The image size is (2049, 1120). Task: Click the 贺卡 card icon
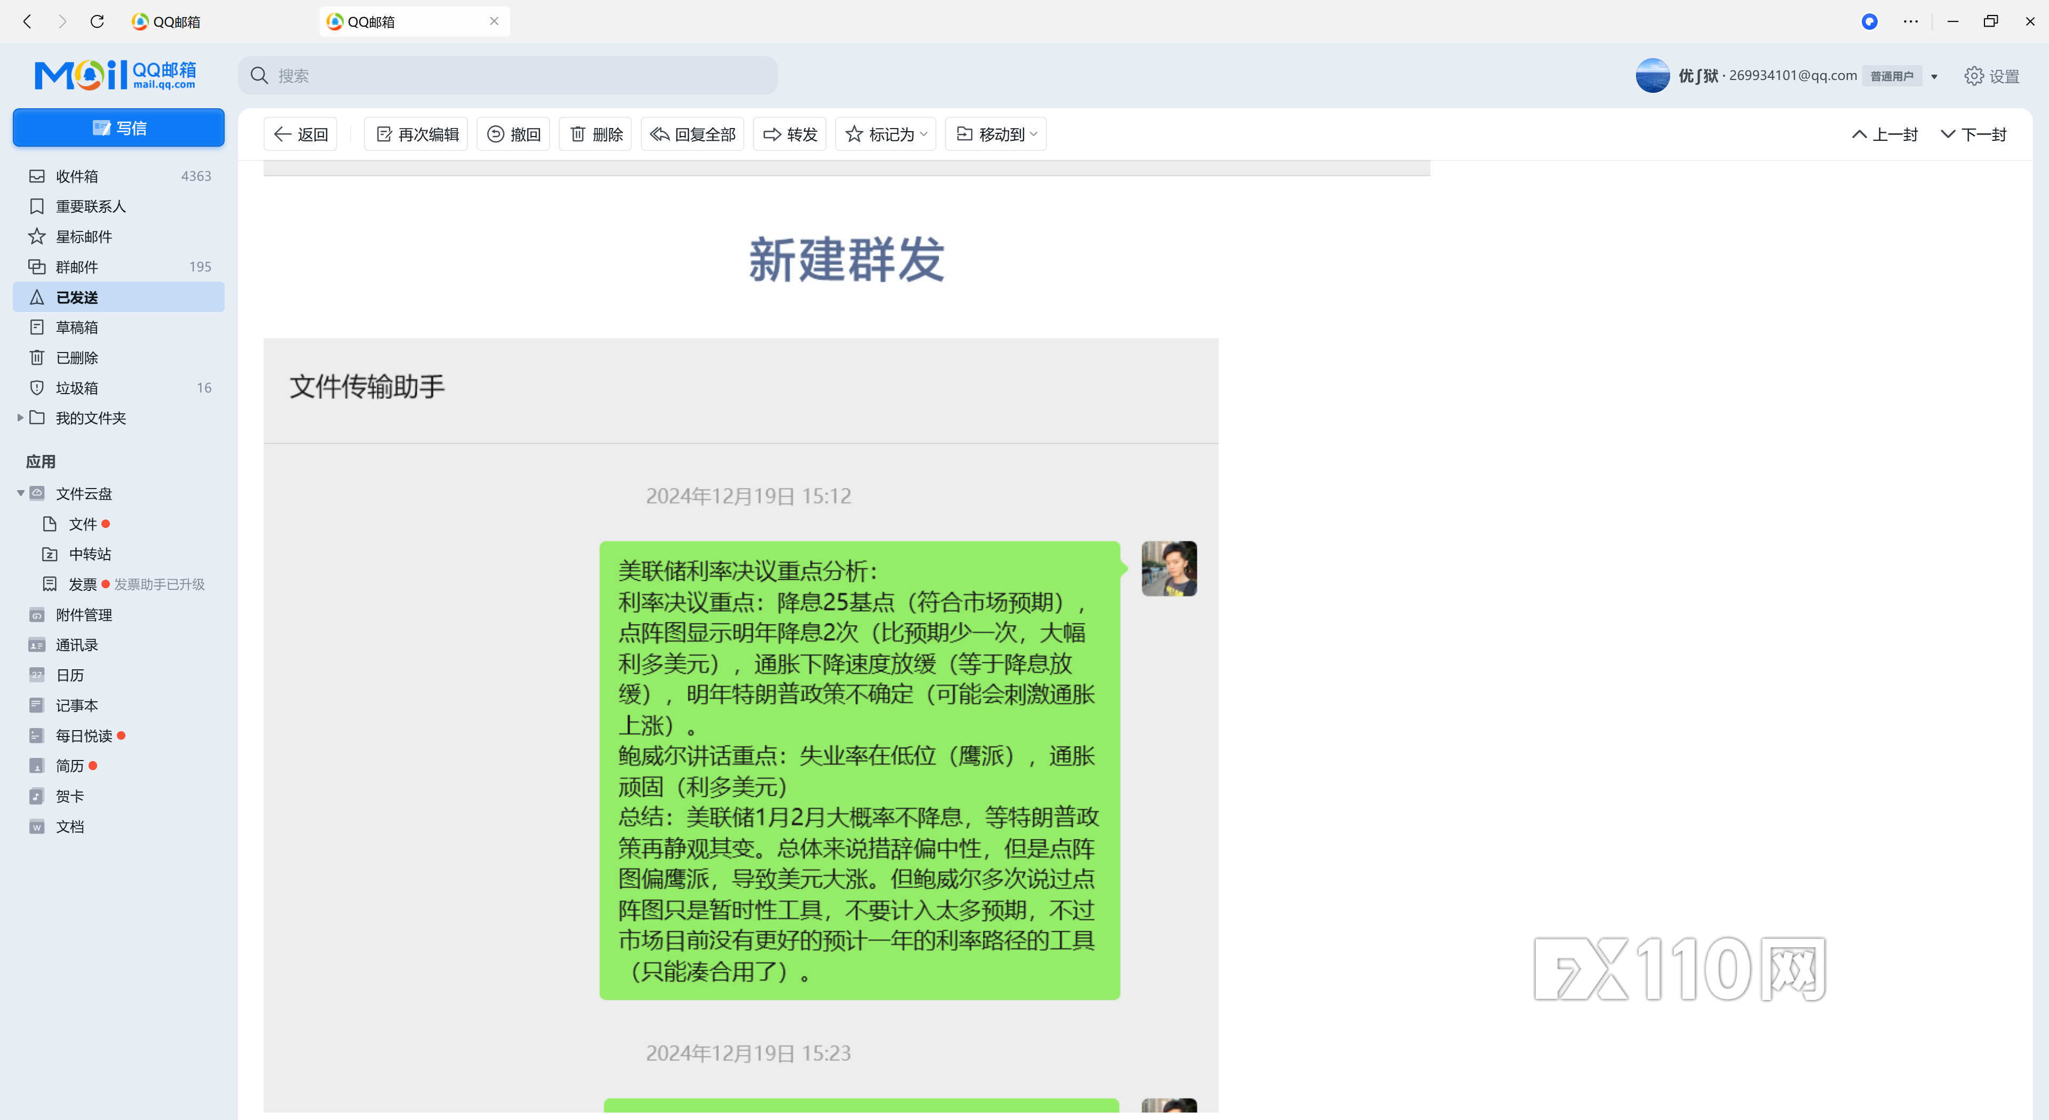click(x=37, y=796)
